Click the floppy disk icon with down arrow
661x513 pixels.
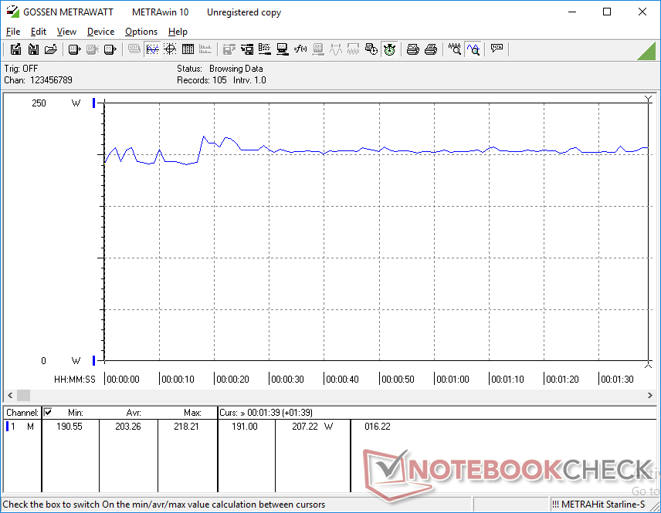tap(33, 49)
